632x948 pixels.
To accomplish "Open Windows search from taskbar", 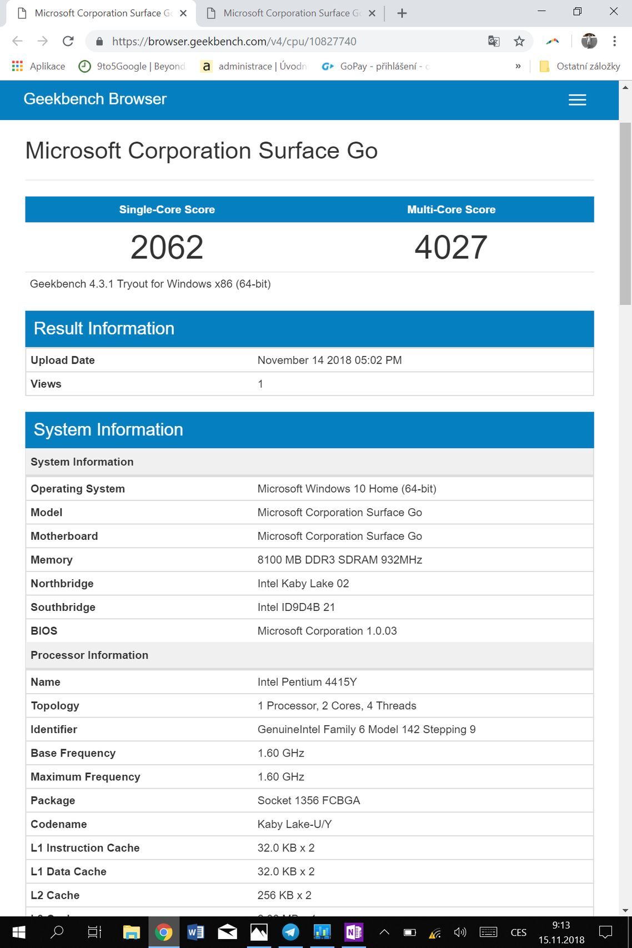I will pos(57,932).
